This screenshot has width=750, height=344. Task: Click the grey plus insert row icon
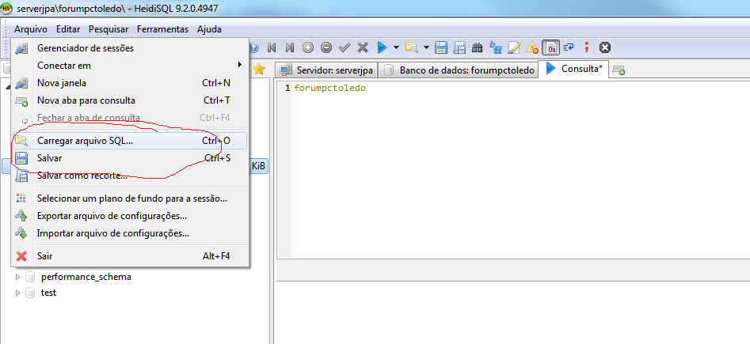point(308,47)
